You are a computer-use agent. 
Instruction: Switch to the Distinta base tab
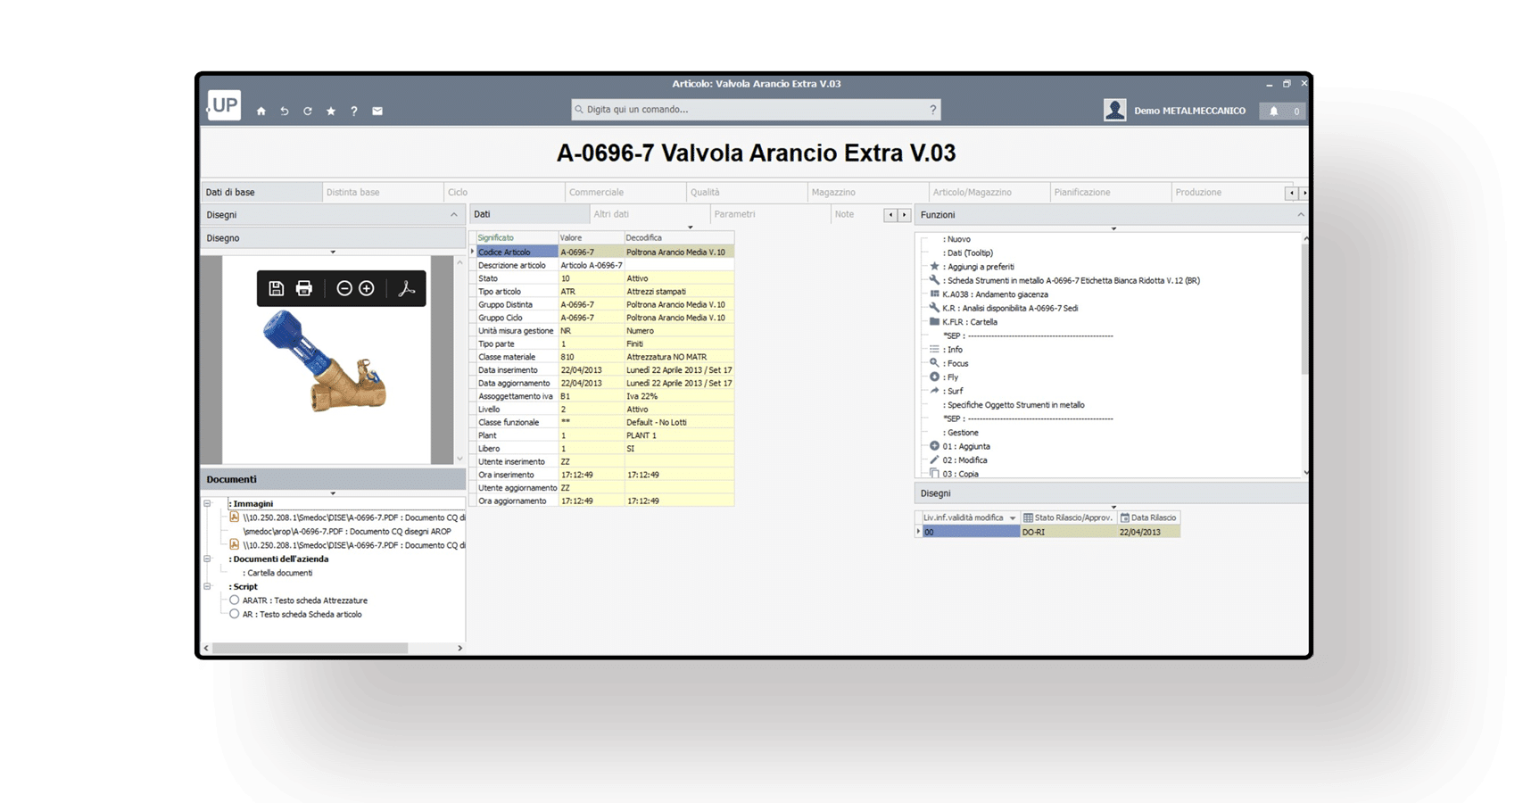(353, 193)
